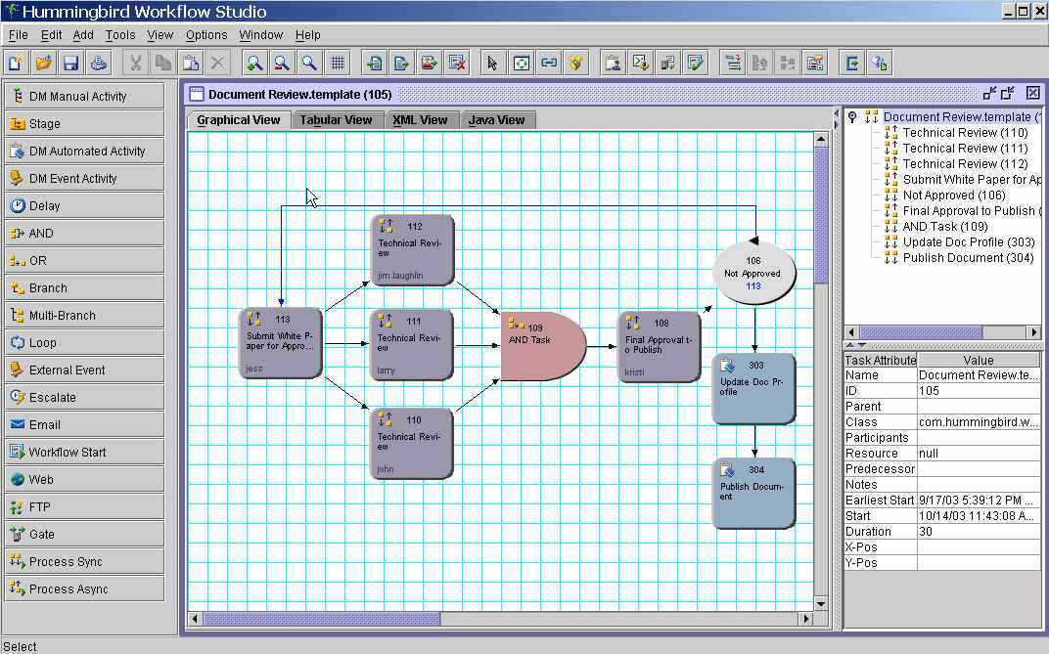The height and width of the screenshot is (654, 1049).
Task: Click the help question mark toolbar icon
Action: point(880,64)
